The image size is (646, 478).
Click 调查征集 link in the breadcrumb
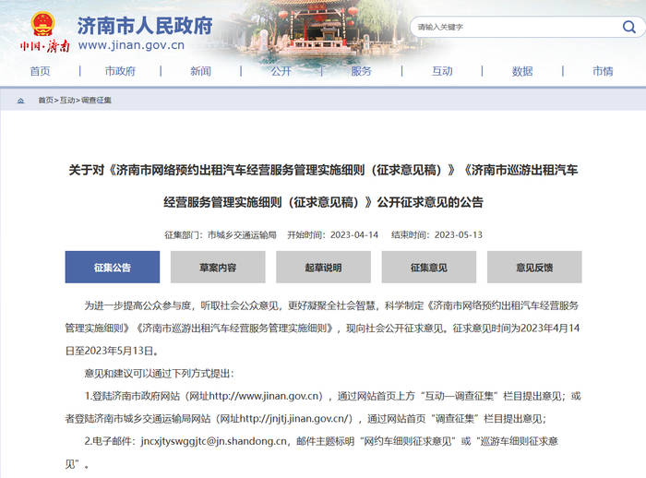(96, 100)
